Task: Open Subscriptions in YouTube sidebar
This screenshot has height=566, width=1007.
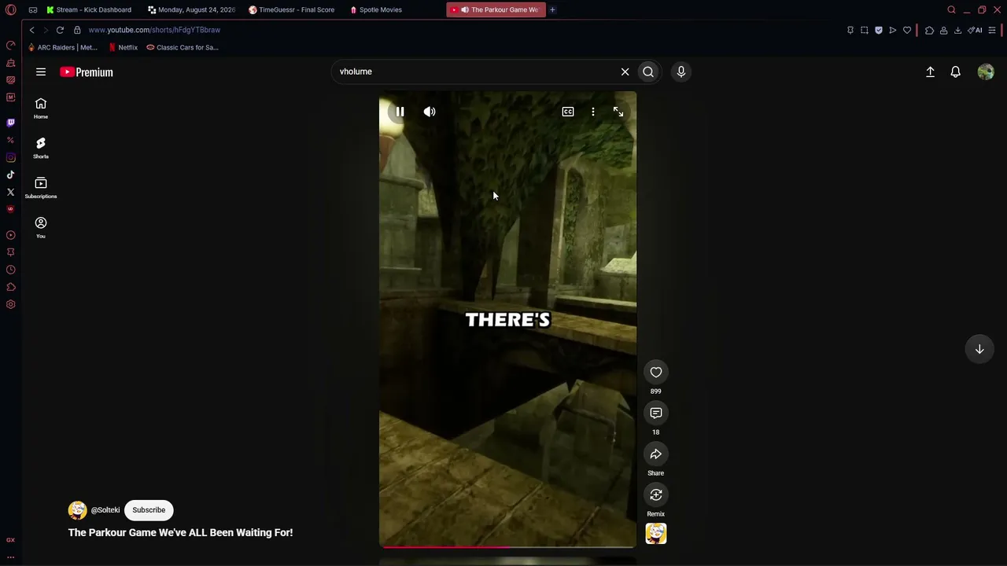Action: (41, 188)
